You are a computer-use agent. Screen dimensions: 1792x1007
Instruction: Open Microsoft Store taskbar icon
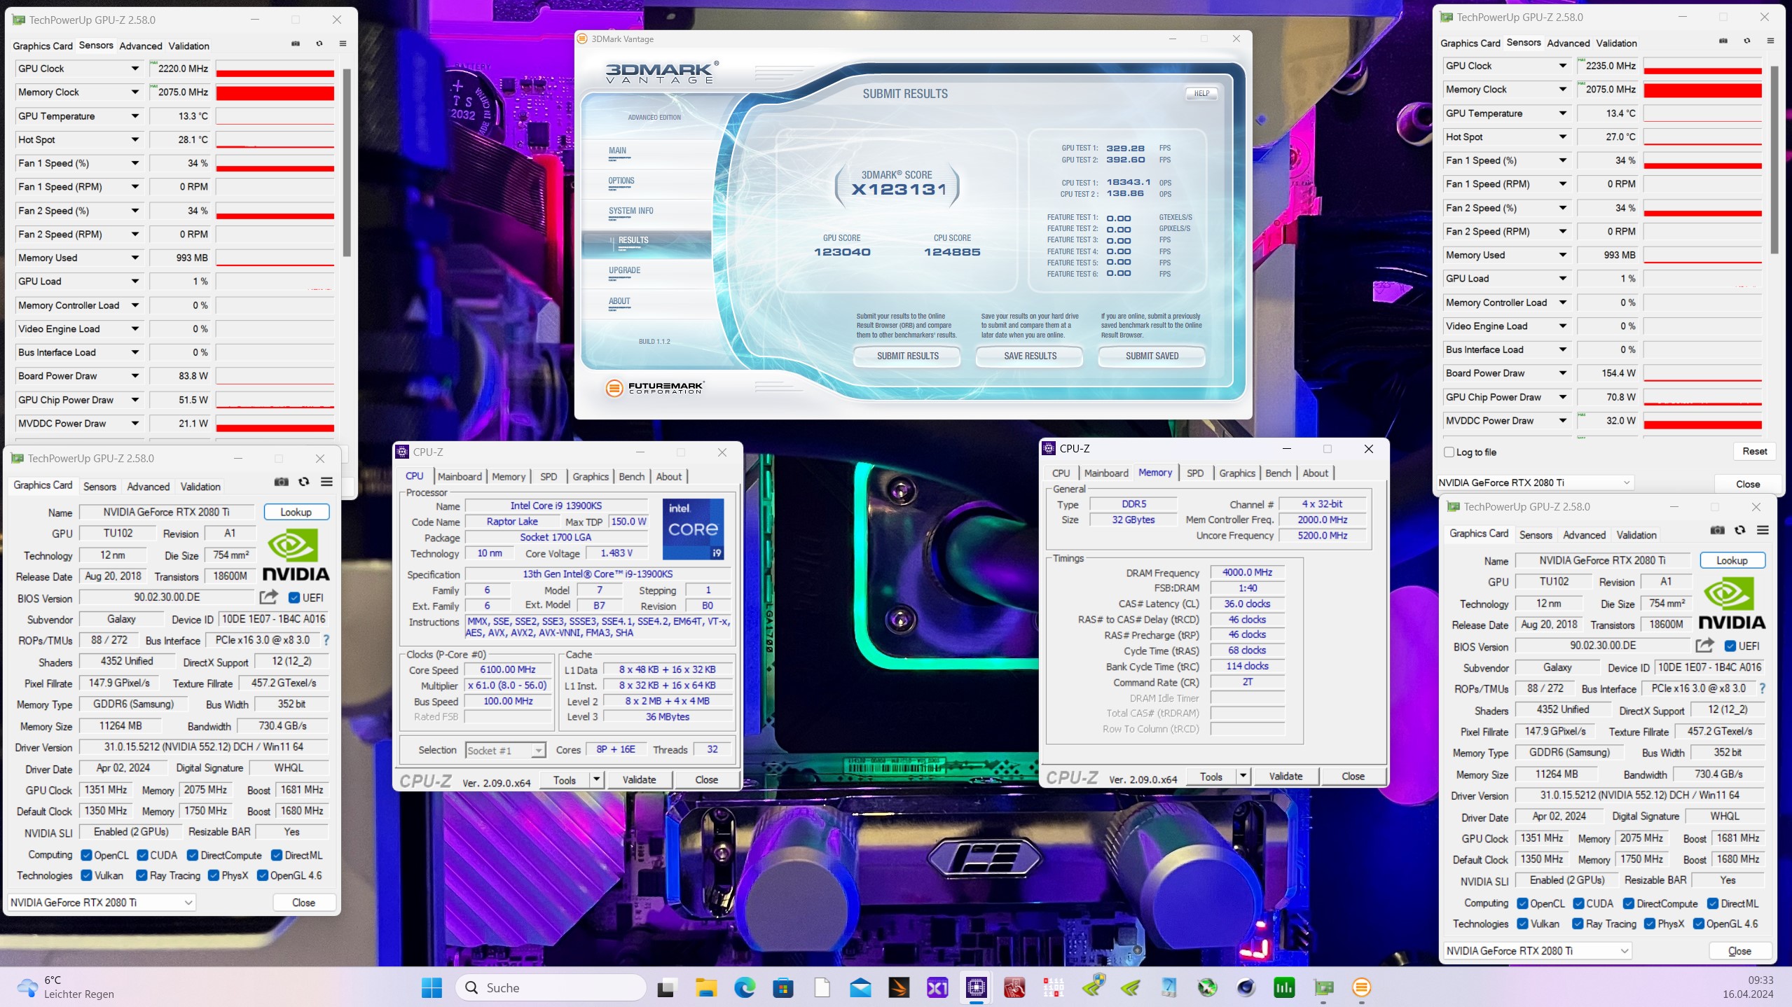click(783, 987)
